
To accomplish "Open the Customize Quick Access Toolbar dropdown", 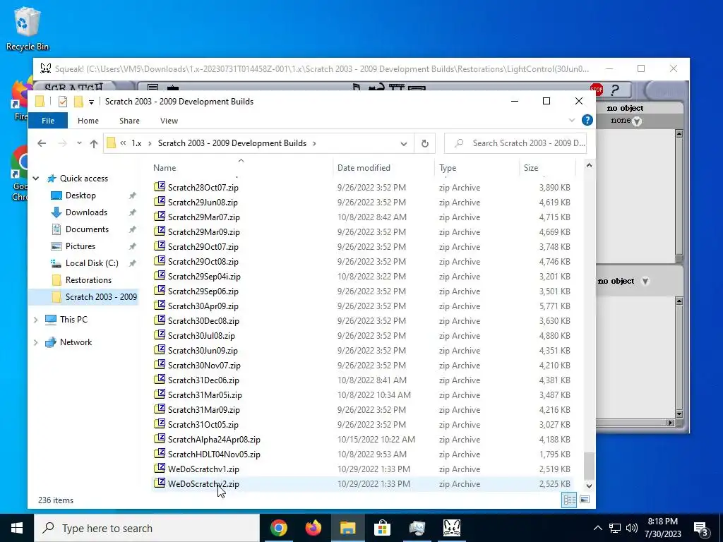I will [91, 102].
